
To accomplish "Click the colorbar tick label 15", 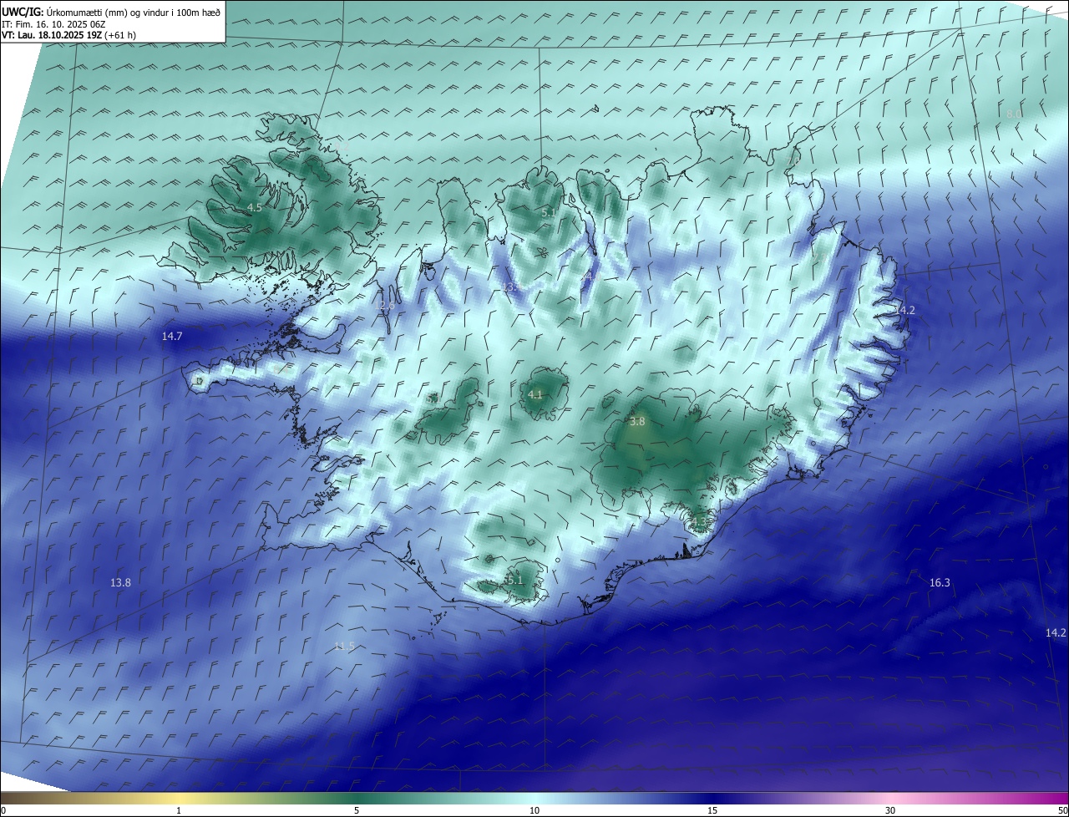I will click(x=712, y=810).
